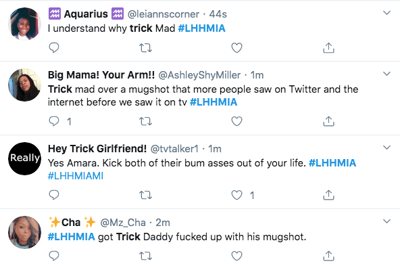Screen dimensions: 400x268
Task: Like the tweet from @leiannscorner
Action: click(x=236, y=48)
